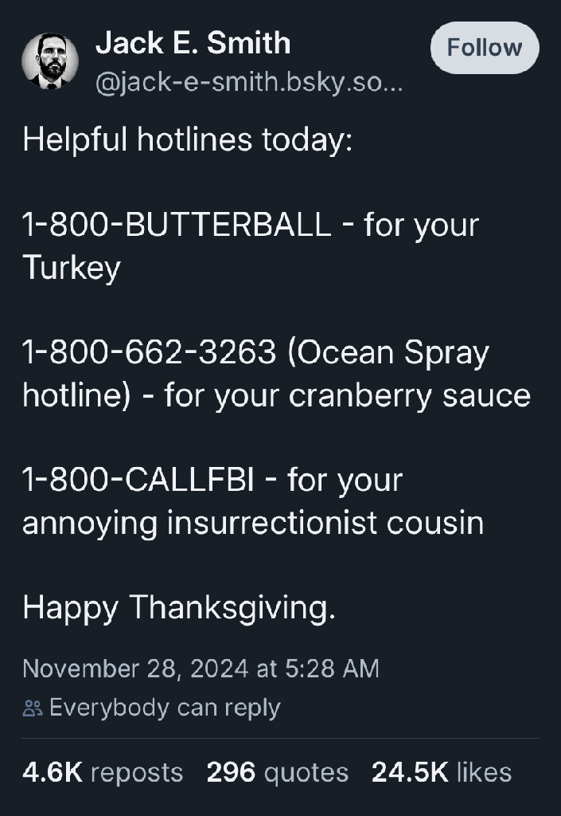
Task: Click the Happy Thanksgiving line
Action: pos(179,607)
